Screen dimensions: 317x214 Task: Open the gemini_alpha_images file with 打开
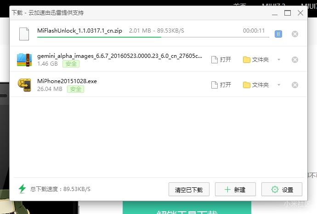tap(221, 60)
